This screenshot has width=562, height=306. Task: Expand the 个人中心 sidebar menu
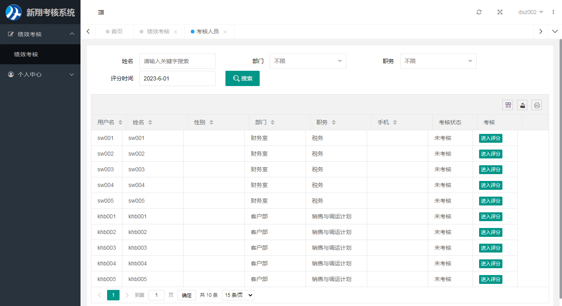click(40, 74)
